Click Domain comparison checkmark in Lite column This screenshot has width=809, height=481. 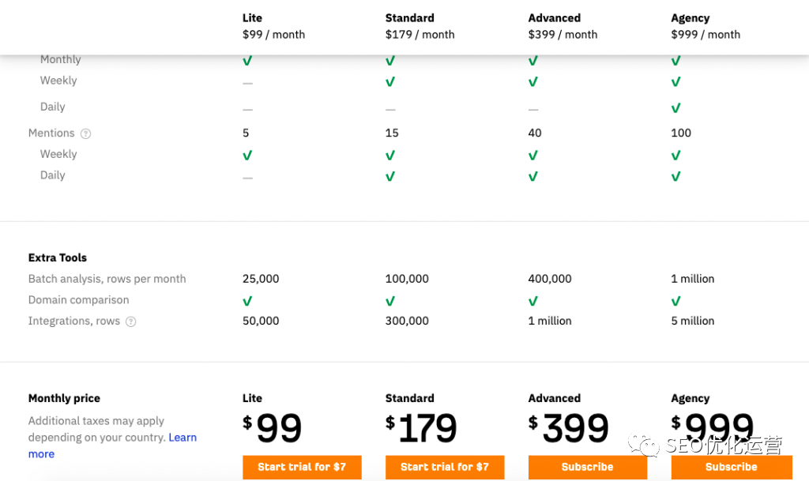point(247,301)
